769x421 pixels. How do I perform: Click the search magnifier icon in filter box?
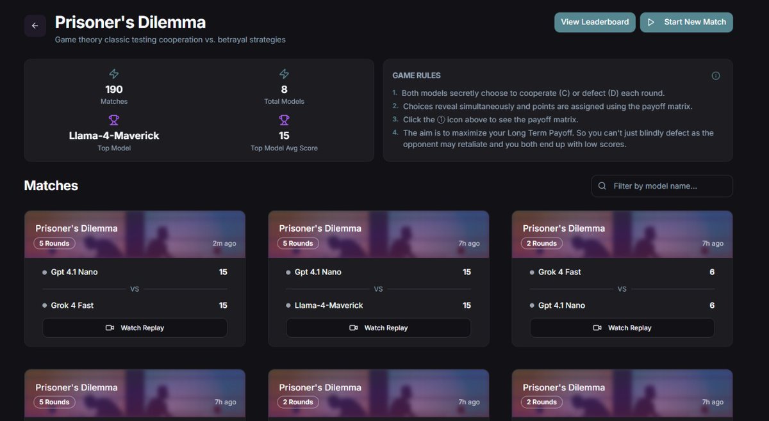(x=602, y=186)
